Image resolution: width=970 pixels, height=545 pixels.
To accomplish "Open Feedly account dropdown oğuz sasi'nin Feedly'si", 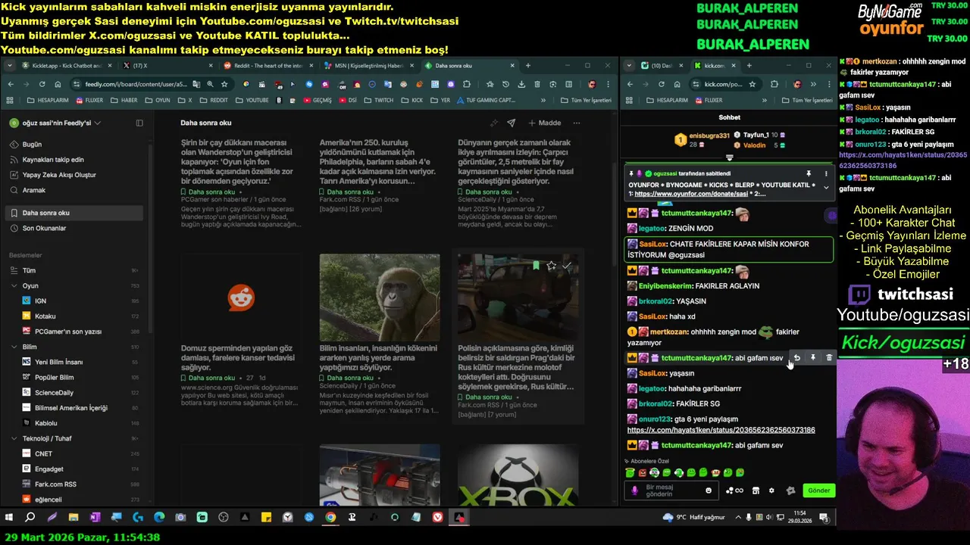I will click(x=56, y=123).
